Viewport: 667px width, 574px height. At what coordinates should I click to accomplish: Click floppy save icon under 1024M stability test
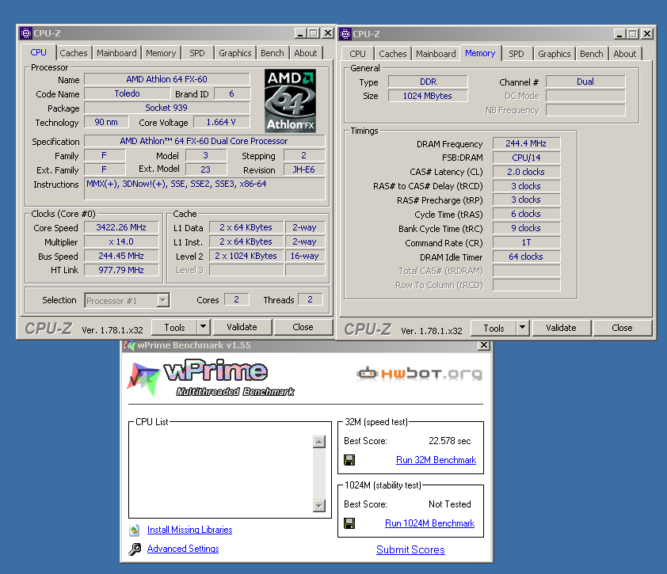[349, 523]
